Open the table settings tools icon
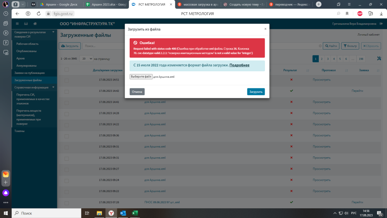This screenshot has width=387, height=218. (379, 58)
